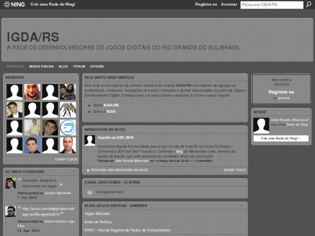The height and width of the screenshot is (236, 315).
Task: Click Acessar in the top bar
Action: [229, 4]
